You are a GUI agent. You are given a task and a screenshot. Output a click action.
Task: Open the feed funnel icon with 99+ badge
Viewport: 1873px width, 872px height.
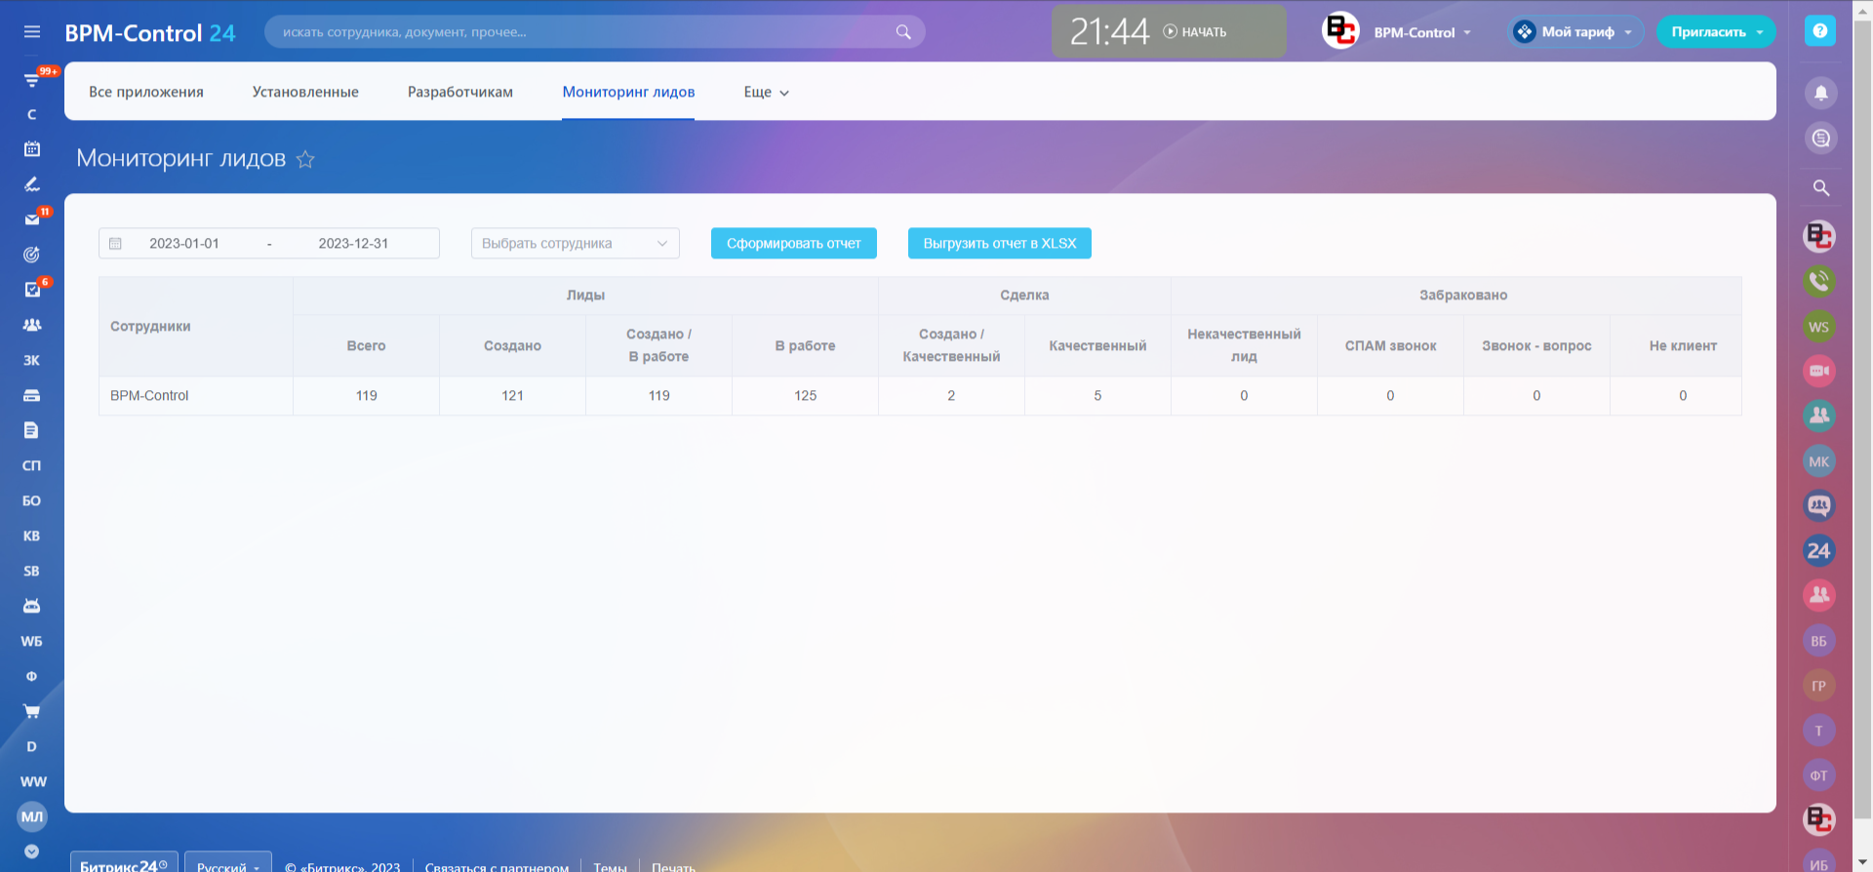coord(32,80)
